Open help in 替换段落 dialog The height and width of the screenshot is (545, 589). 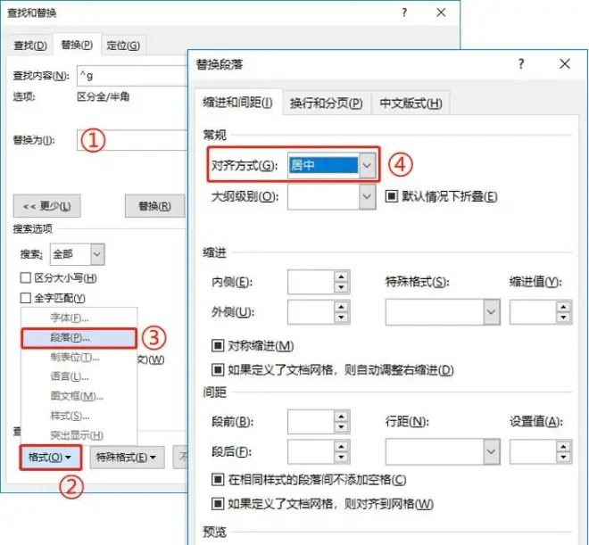[x=521, y=64]
